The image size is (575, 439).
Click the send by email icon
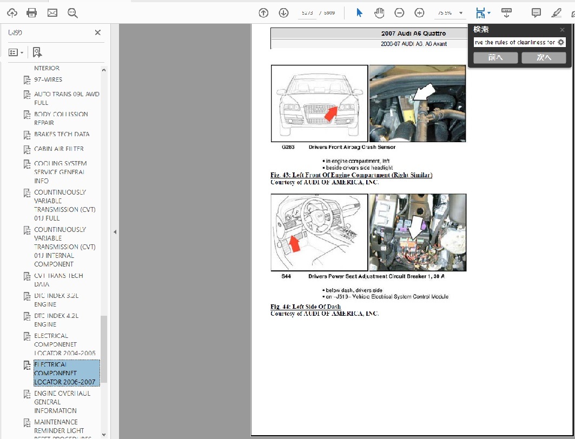52,13
